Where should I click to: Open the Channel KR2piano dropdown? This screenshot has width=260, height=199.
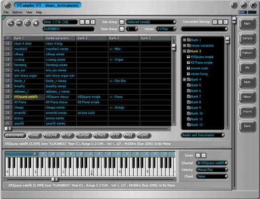pyautogui.click(x=212, y=163)
